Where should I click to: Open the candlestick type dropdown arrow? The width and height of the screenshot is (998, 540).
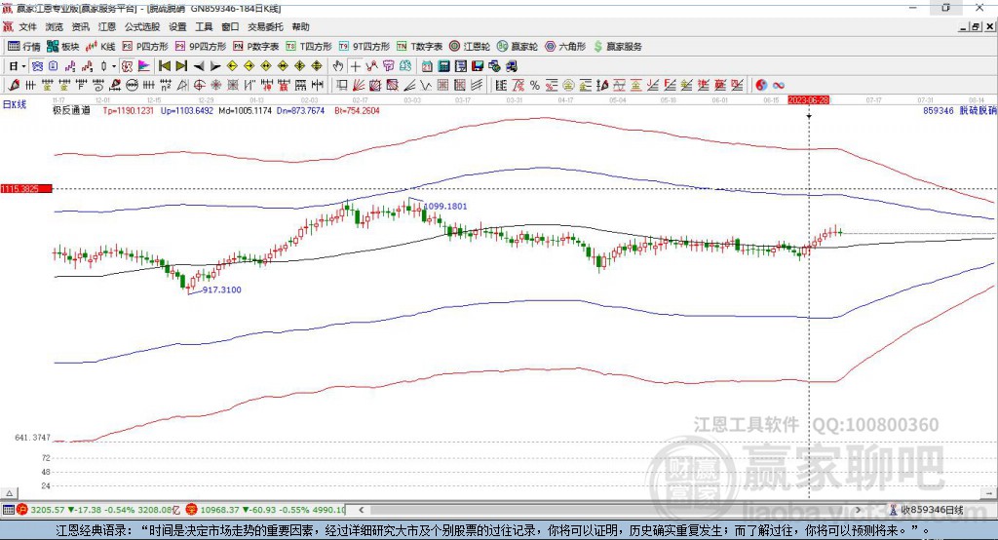[114, 66]
